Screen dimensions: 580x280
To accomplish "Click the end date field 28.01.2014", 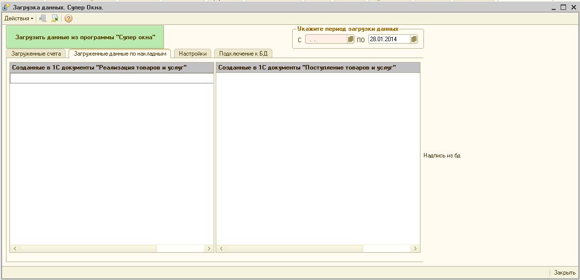I will point(389,39).
